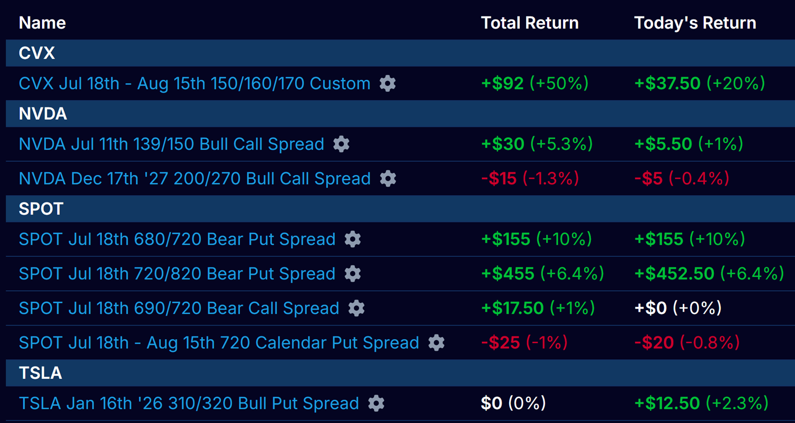Image resolution: width=795 pixels, height=423 pixels.
Task: Sort by Today's Return column header
Action: [695, 23]
